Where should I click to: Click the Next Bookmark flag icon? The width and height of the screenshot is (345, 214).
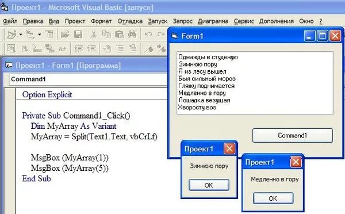(x=162, y=49)
